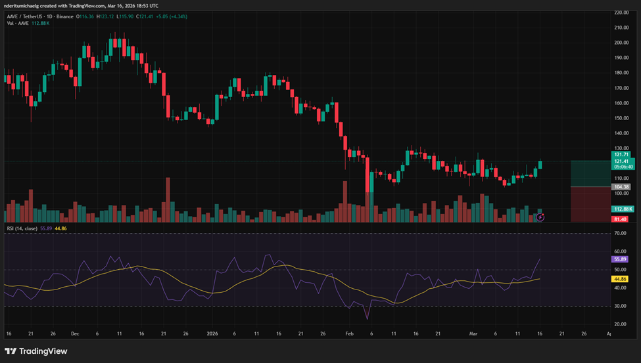Image resolution: width=641 pixels, height=363 pixels.
Task: Click the Dec marker on time axis
Action: pyautogui.click(x=74, y=333)
